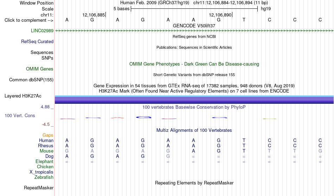Click the -4.5 conservation lower bound value

point(46,124)
